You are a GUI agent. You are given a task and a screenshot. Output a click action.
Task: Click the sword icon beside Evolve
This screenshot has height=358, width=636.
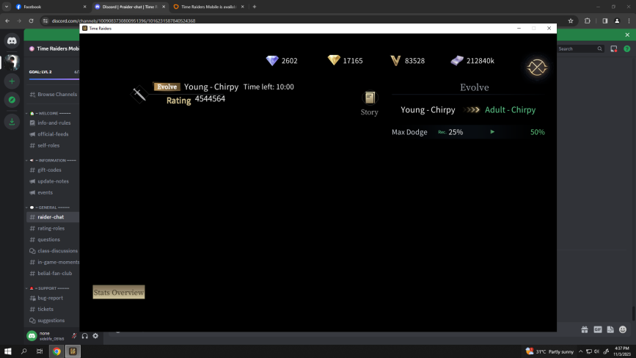tap(139, 95)
